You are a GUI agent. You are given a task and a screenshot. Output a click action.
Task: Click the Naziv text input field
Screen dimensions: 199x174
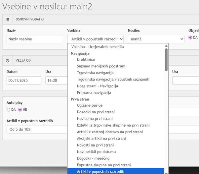point(35,39)
